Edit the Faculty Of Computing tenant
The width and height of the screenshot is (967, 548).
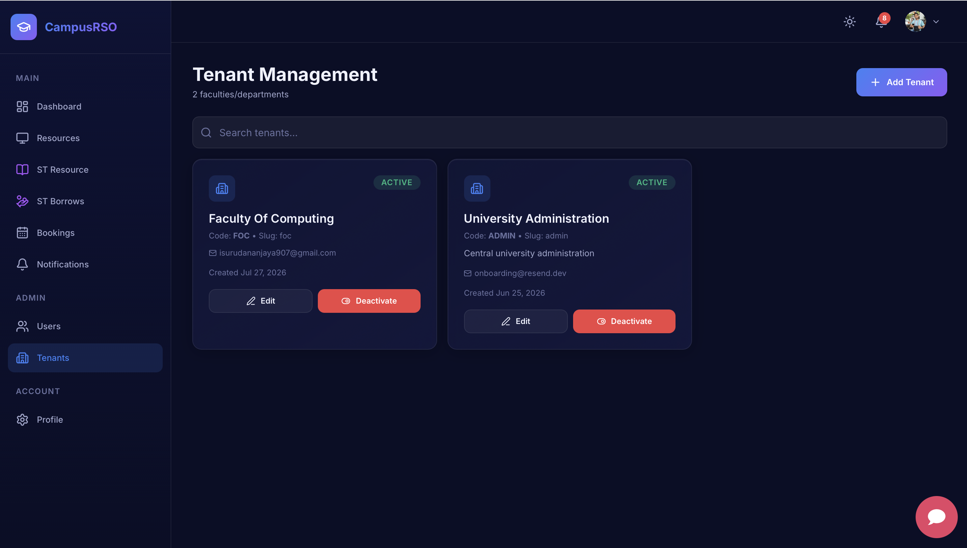click(x=261, y=301)
